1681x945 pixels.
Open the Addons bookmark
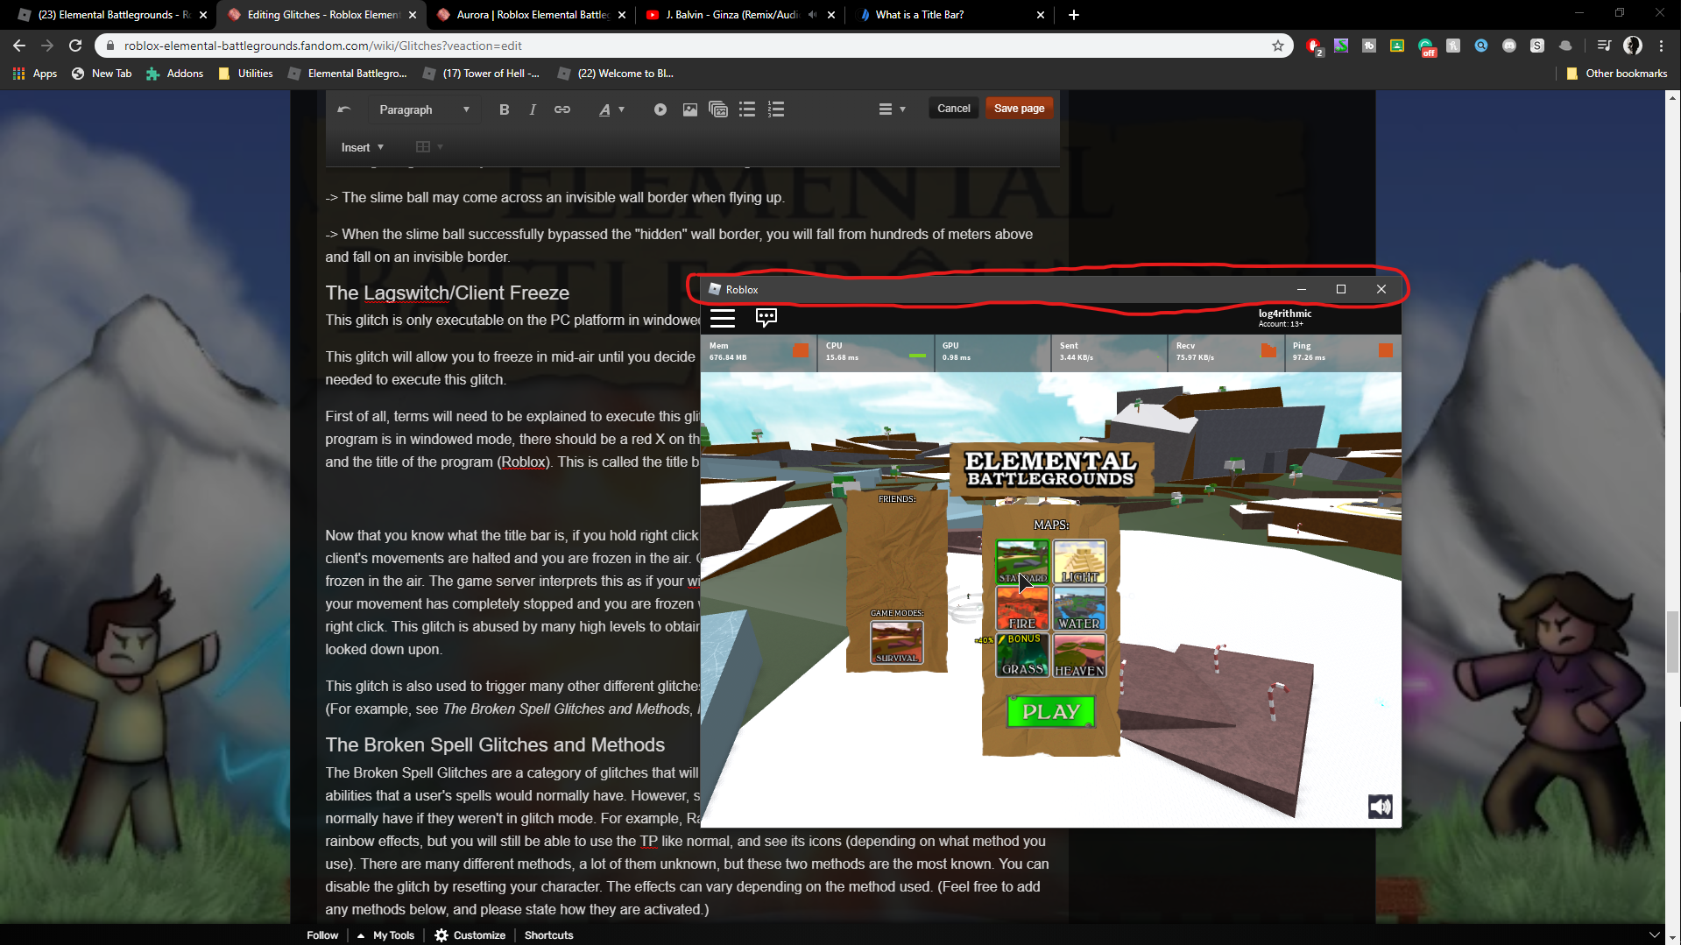point(175,74)
